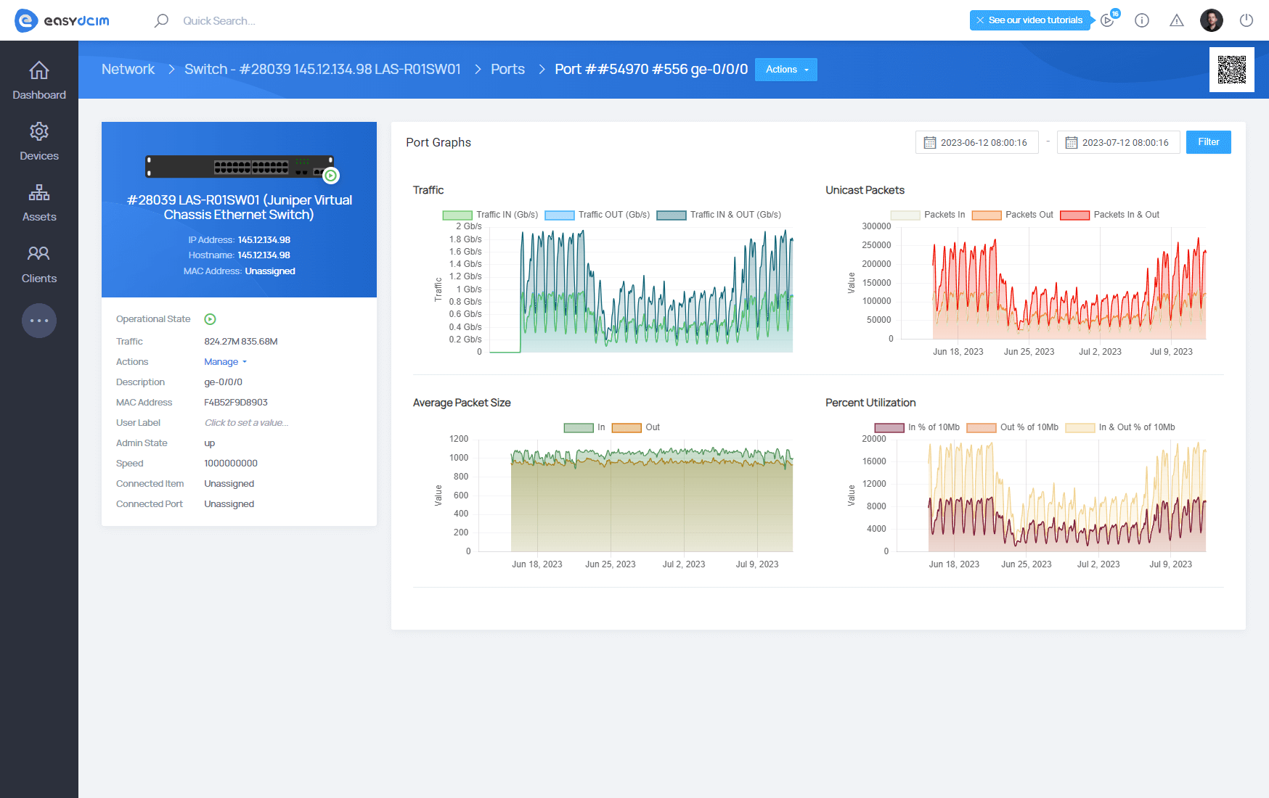
Task: Toggle Traffic OUT (Gb/s) legend series
Action: pyautogui.click(x=597, y=215)
